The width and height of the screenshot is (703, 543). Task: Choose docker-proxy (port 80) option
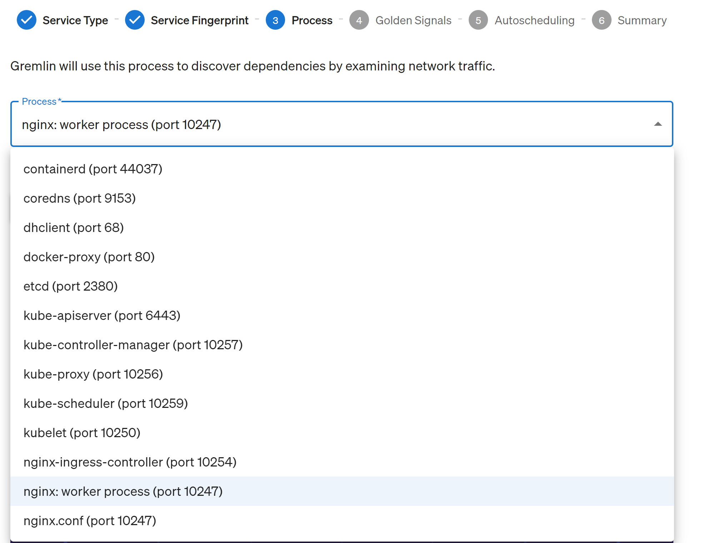(x=342, y=257)
